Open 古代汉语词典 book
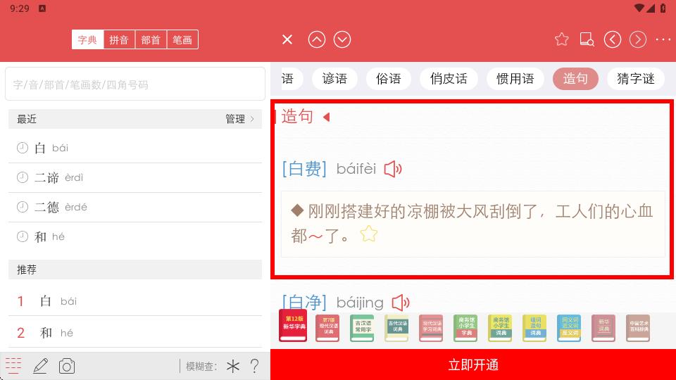 396,329
